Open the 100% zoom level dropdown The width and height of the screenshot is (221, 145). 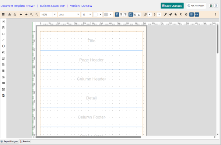coord(55,14)
